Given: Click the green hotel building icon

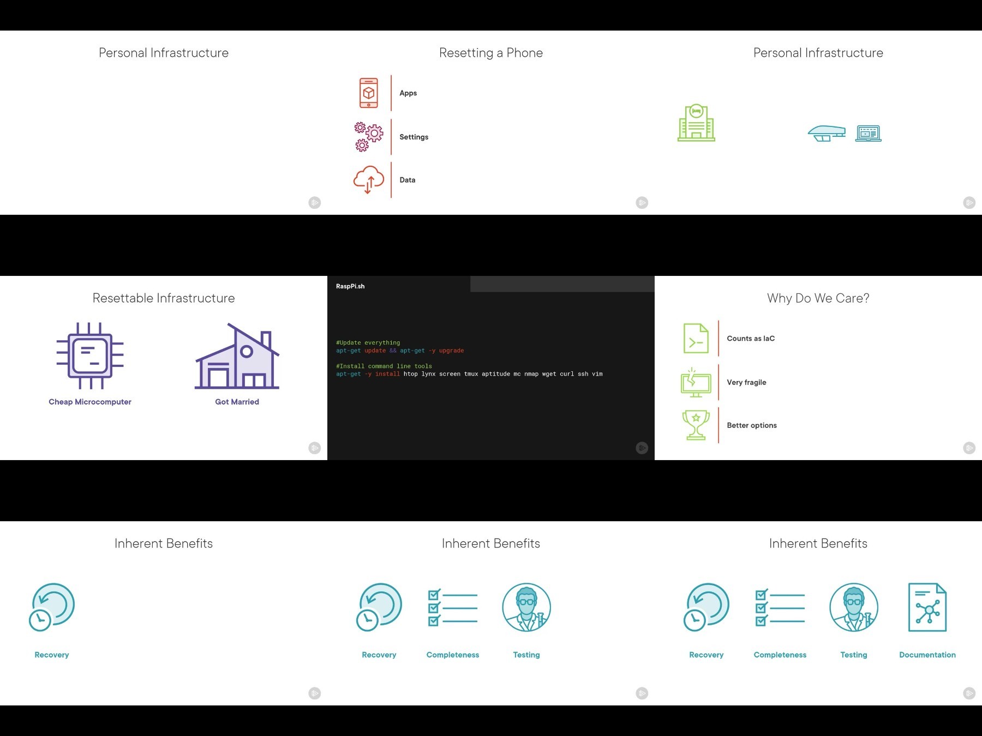Looking at the screenshot, I should [696, 123].
